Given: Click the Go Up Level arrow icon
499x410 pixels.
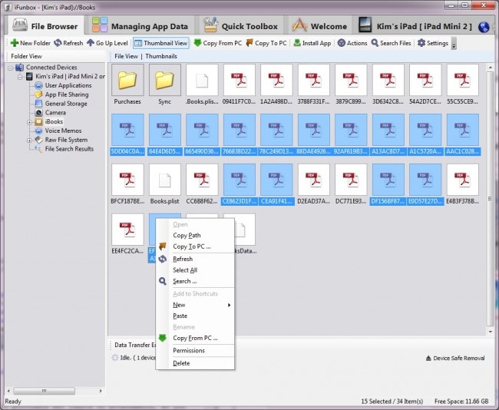Looking at the screenshot, I should [91, 43].
